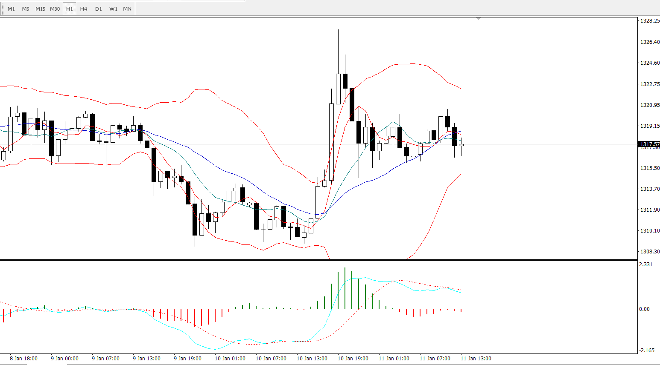Set chart period to M15
This screenshot has width=660, height=365.
(x=40, y=9)
